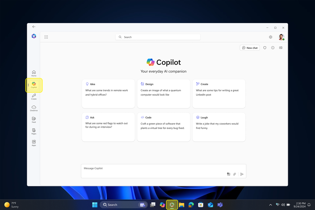This screenshot has height=210, width=315.
Task: Add an image using the image upload icon
Action: (228, 174)
